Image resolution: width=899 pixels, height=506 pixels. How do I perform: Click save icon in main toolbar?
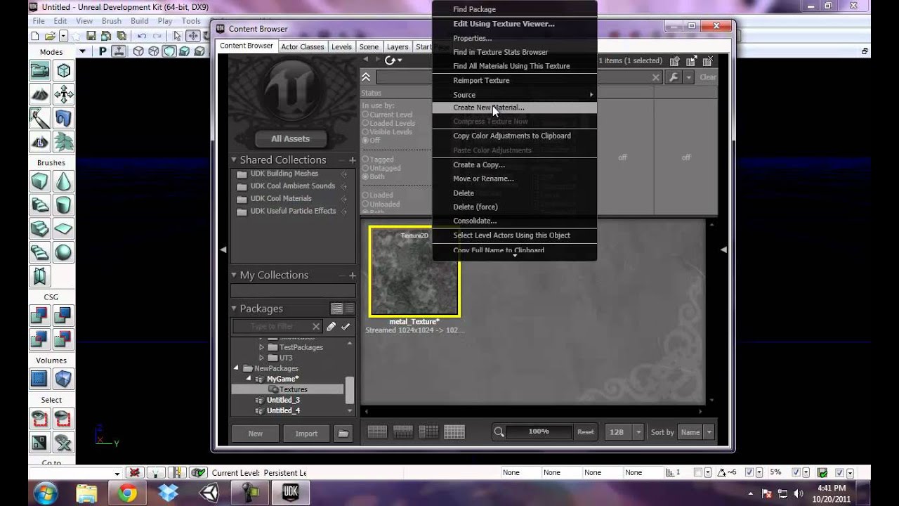click(x=91, y=36)
